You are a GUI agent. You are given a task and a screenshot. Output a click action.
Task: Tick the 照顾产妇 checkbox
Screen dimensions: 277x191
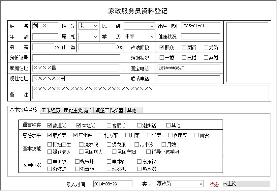(x=114, y=152)
